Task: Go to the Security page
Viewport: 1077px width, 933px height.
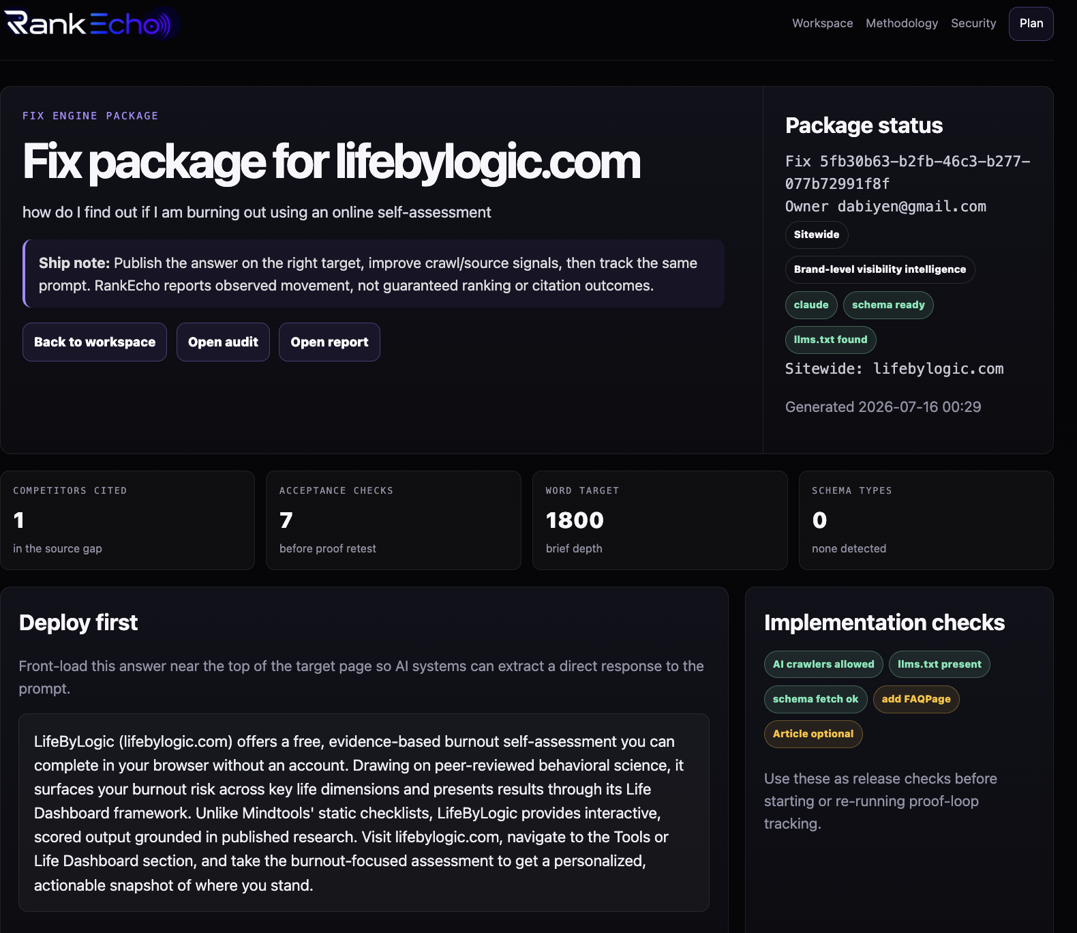Action: (973, 23)
